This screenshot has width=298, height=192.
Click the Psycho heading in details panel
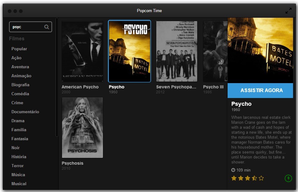tap(241, 104)
